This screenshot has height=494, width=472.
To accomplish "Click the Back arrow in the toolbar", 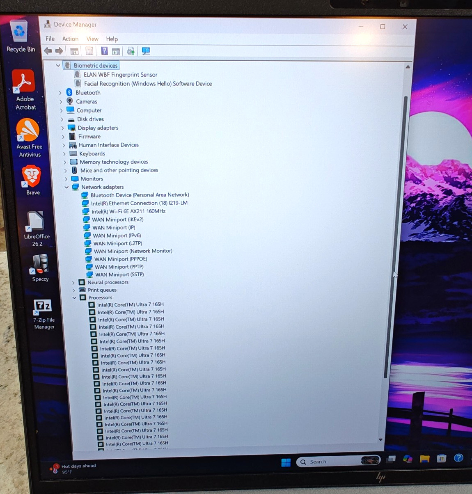I will tap(48, 51).
